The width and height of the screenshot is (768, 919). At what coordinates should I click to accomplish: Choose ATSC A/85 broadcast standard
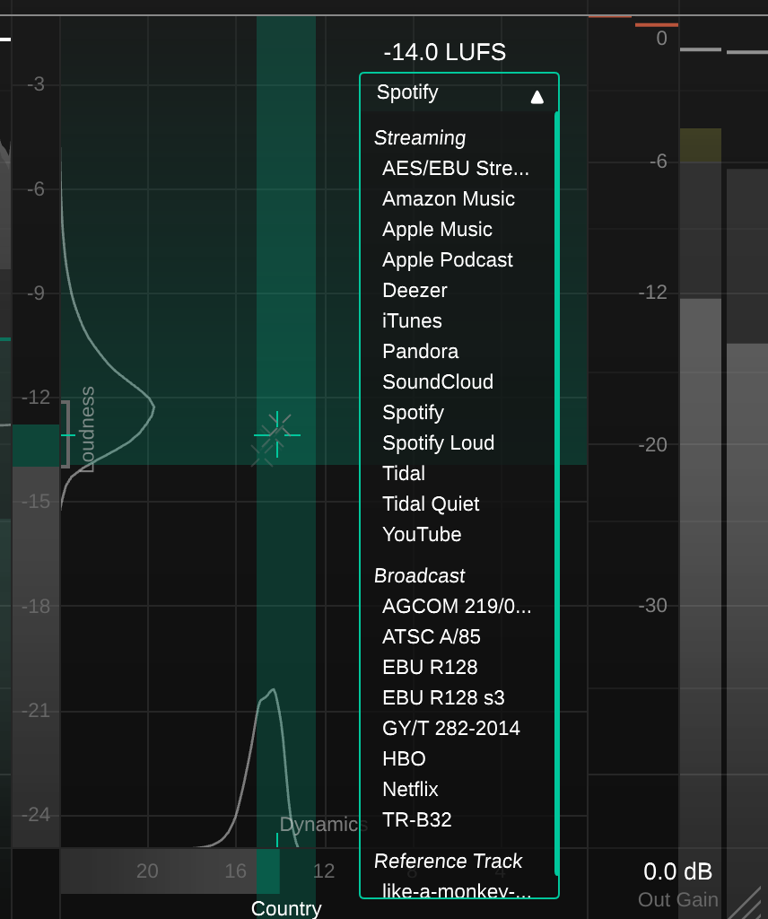[432, 636]
